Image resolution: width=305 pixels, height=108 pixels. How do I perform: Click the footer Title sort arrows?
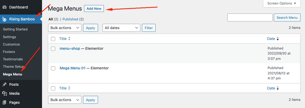(x=69, y=88)
